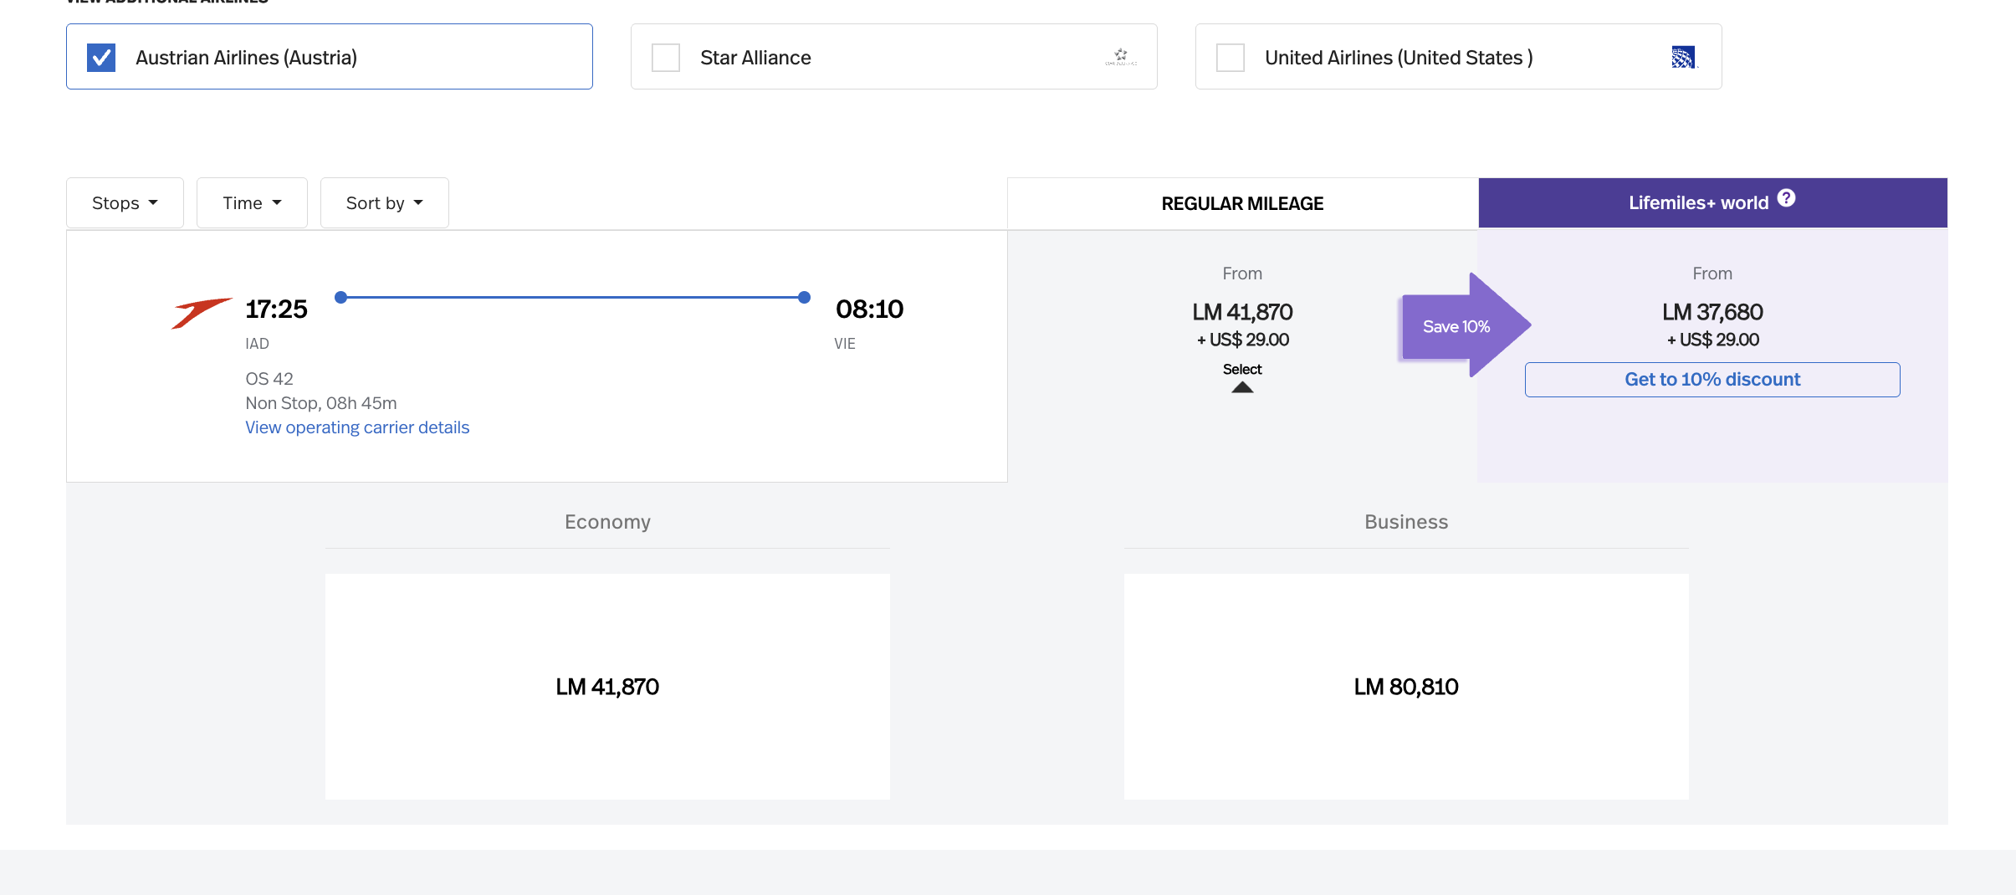Open View operating carrier details link
This screenshot has height=895, width=2016.
coord(357,427)
